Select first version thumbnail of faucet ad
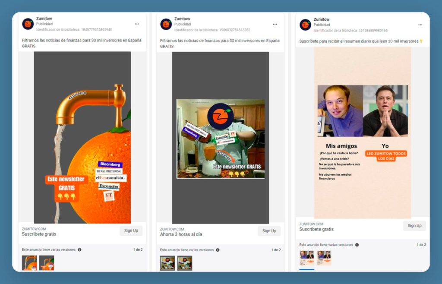 click(x=29, y=263)
